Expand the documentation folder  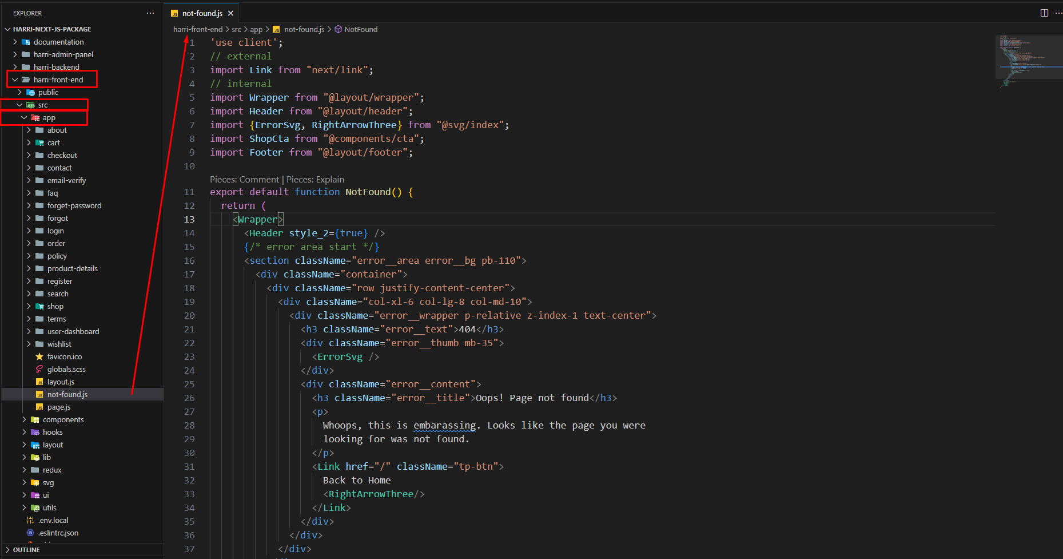(x=15, y=42)
